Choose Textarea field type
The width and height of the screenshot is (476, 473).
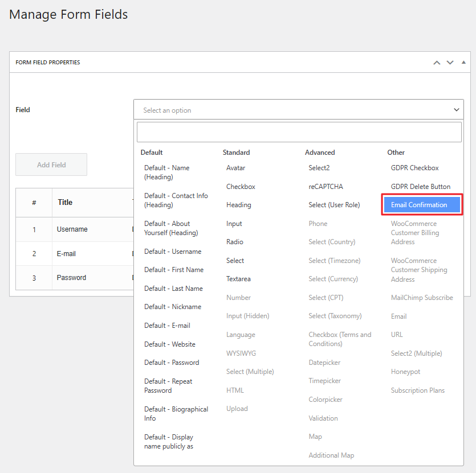click(x=238, y=279)
